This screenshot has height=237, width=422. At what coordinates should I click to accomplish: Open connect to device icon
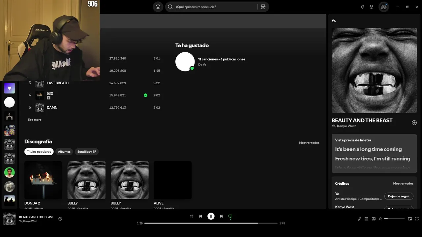click(x=374, y=219)
